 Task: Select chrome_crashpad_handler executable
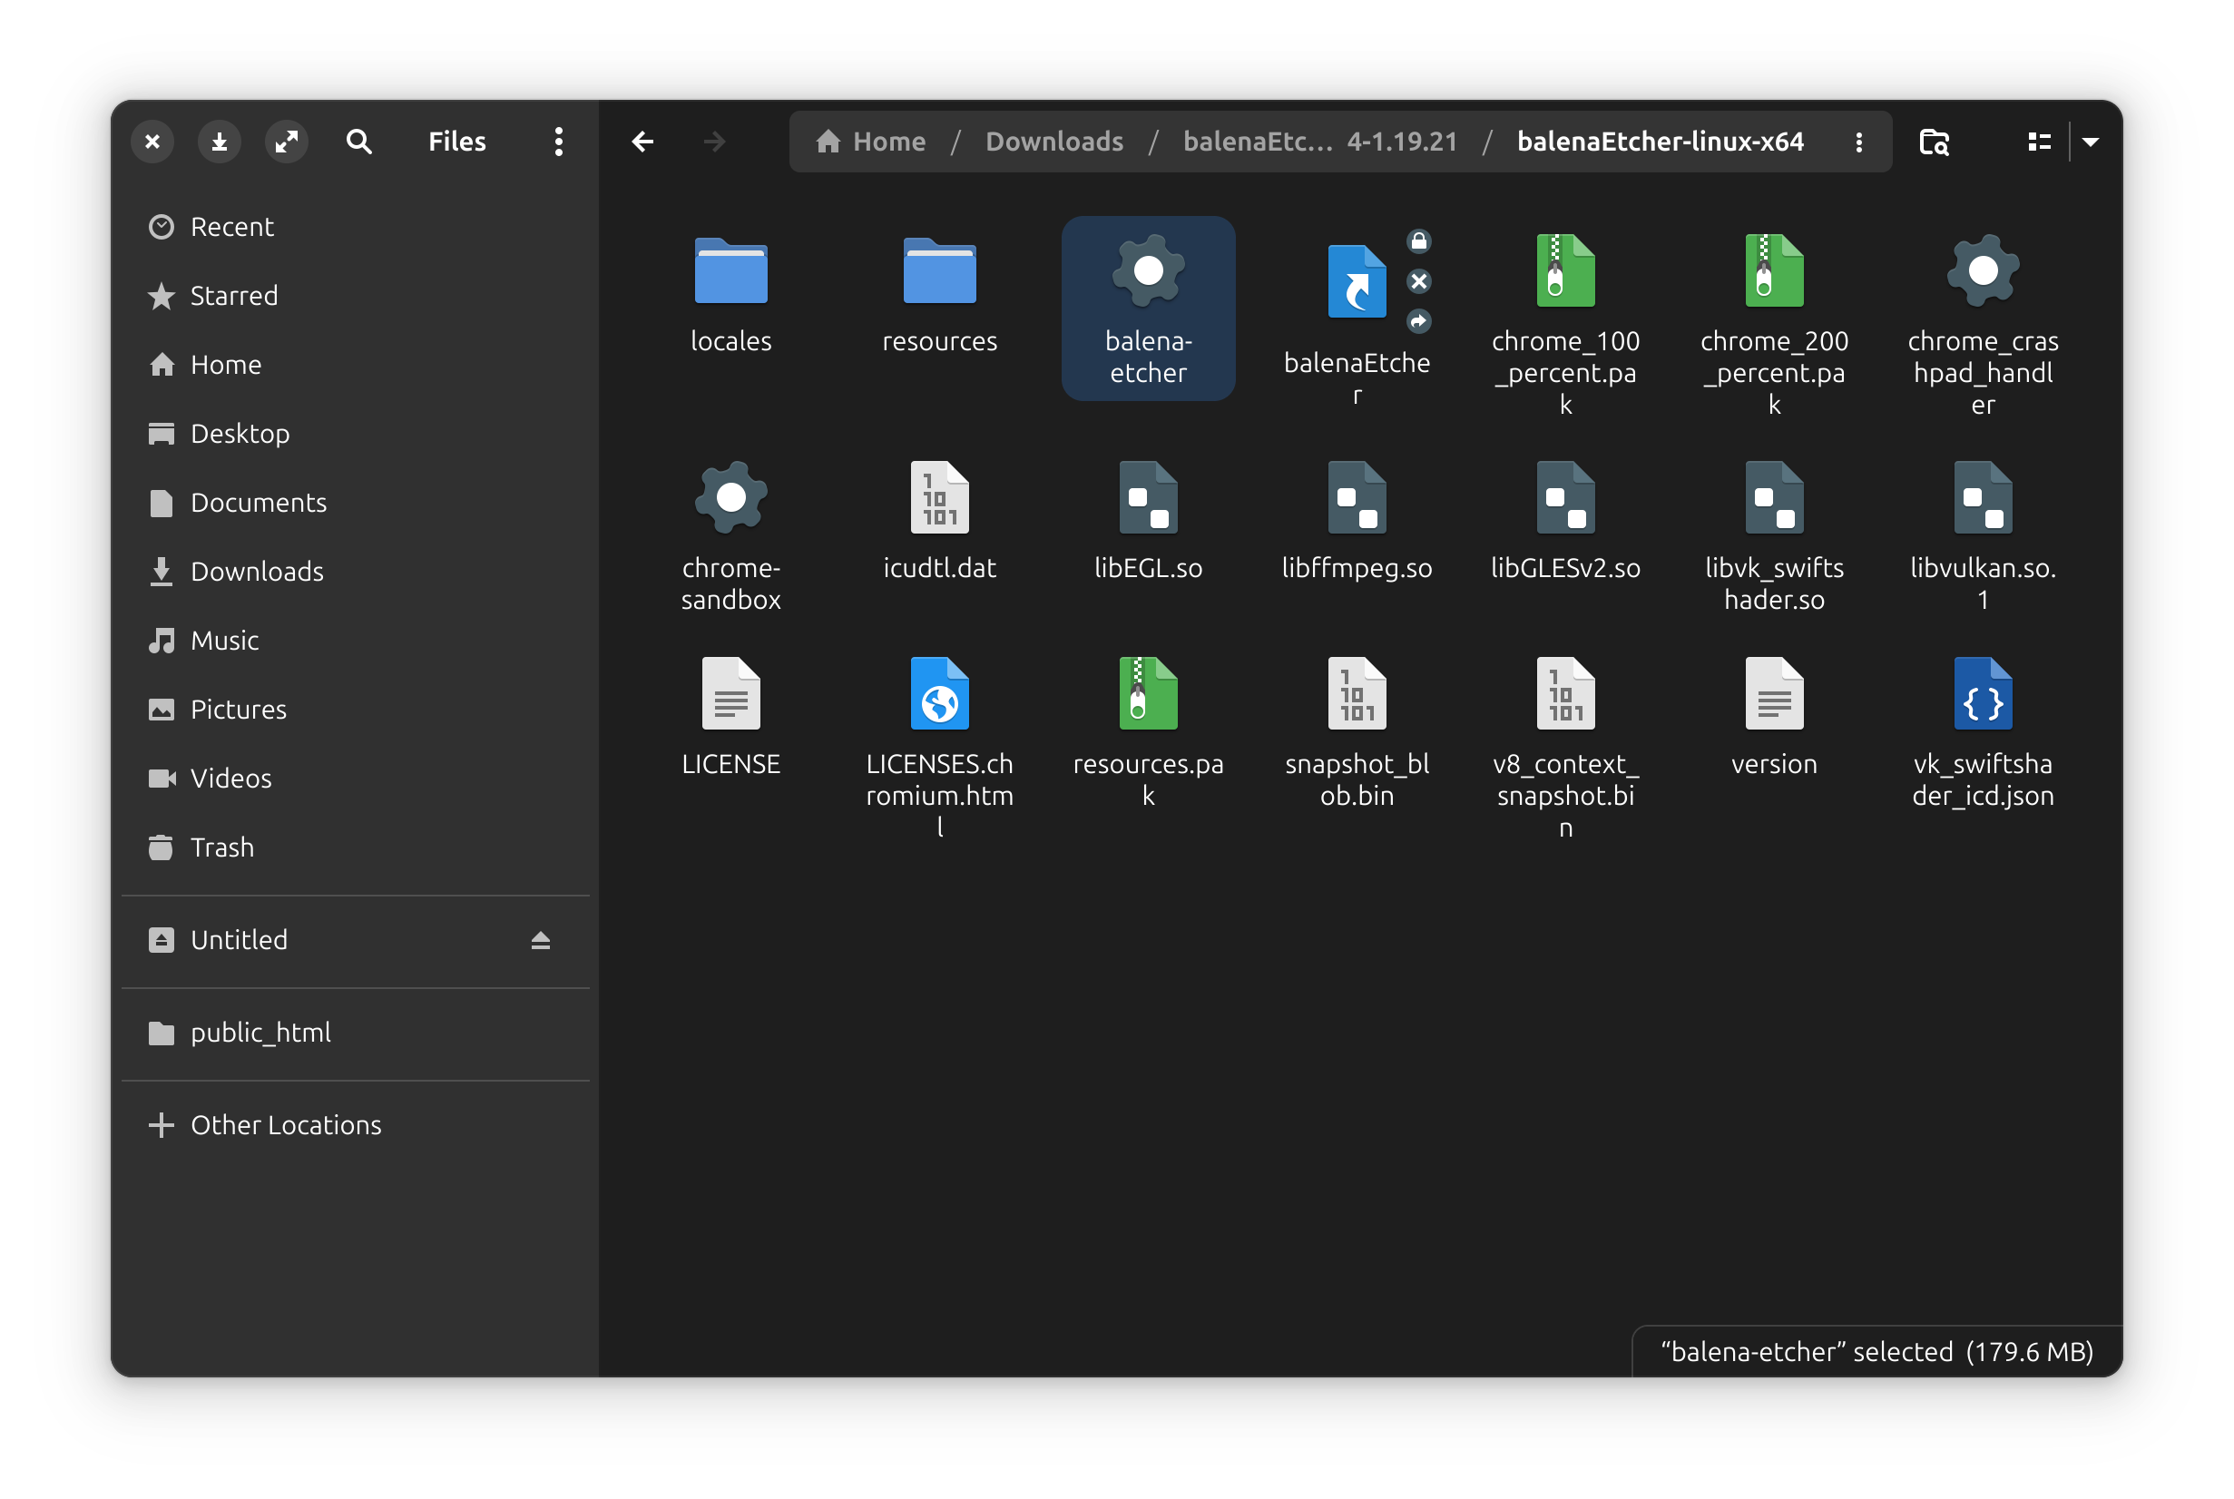coord(1983,271)
